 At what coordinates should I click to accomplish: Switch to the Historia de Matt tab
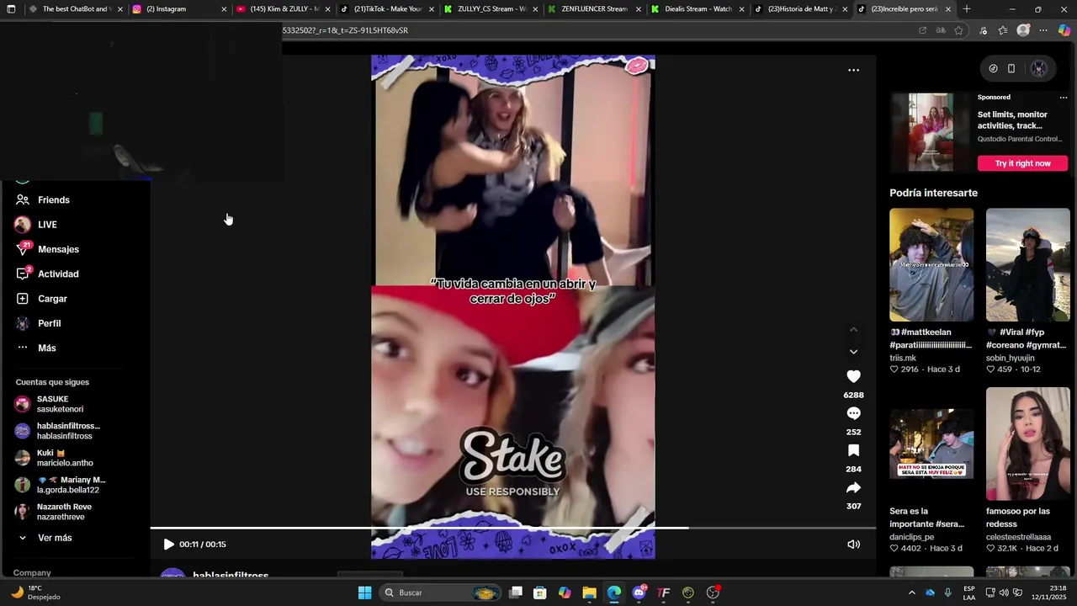click(x=800, y=9)
